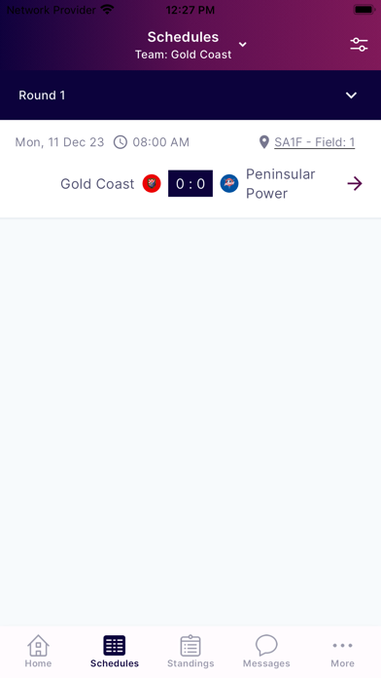381x678 pixels.
Task: Tap the Schedules grid icon
Action: click(115, 645)
